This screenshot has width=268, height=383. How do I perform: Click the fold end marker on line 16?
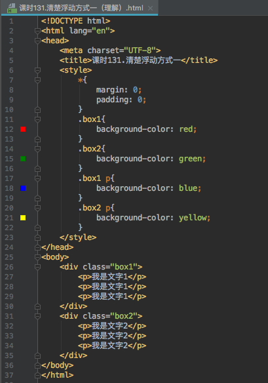(37, 169)
